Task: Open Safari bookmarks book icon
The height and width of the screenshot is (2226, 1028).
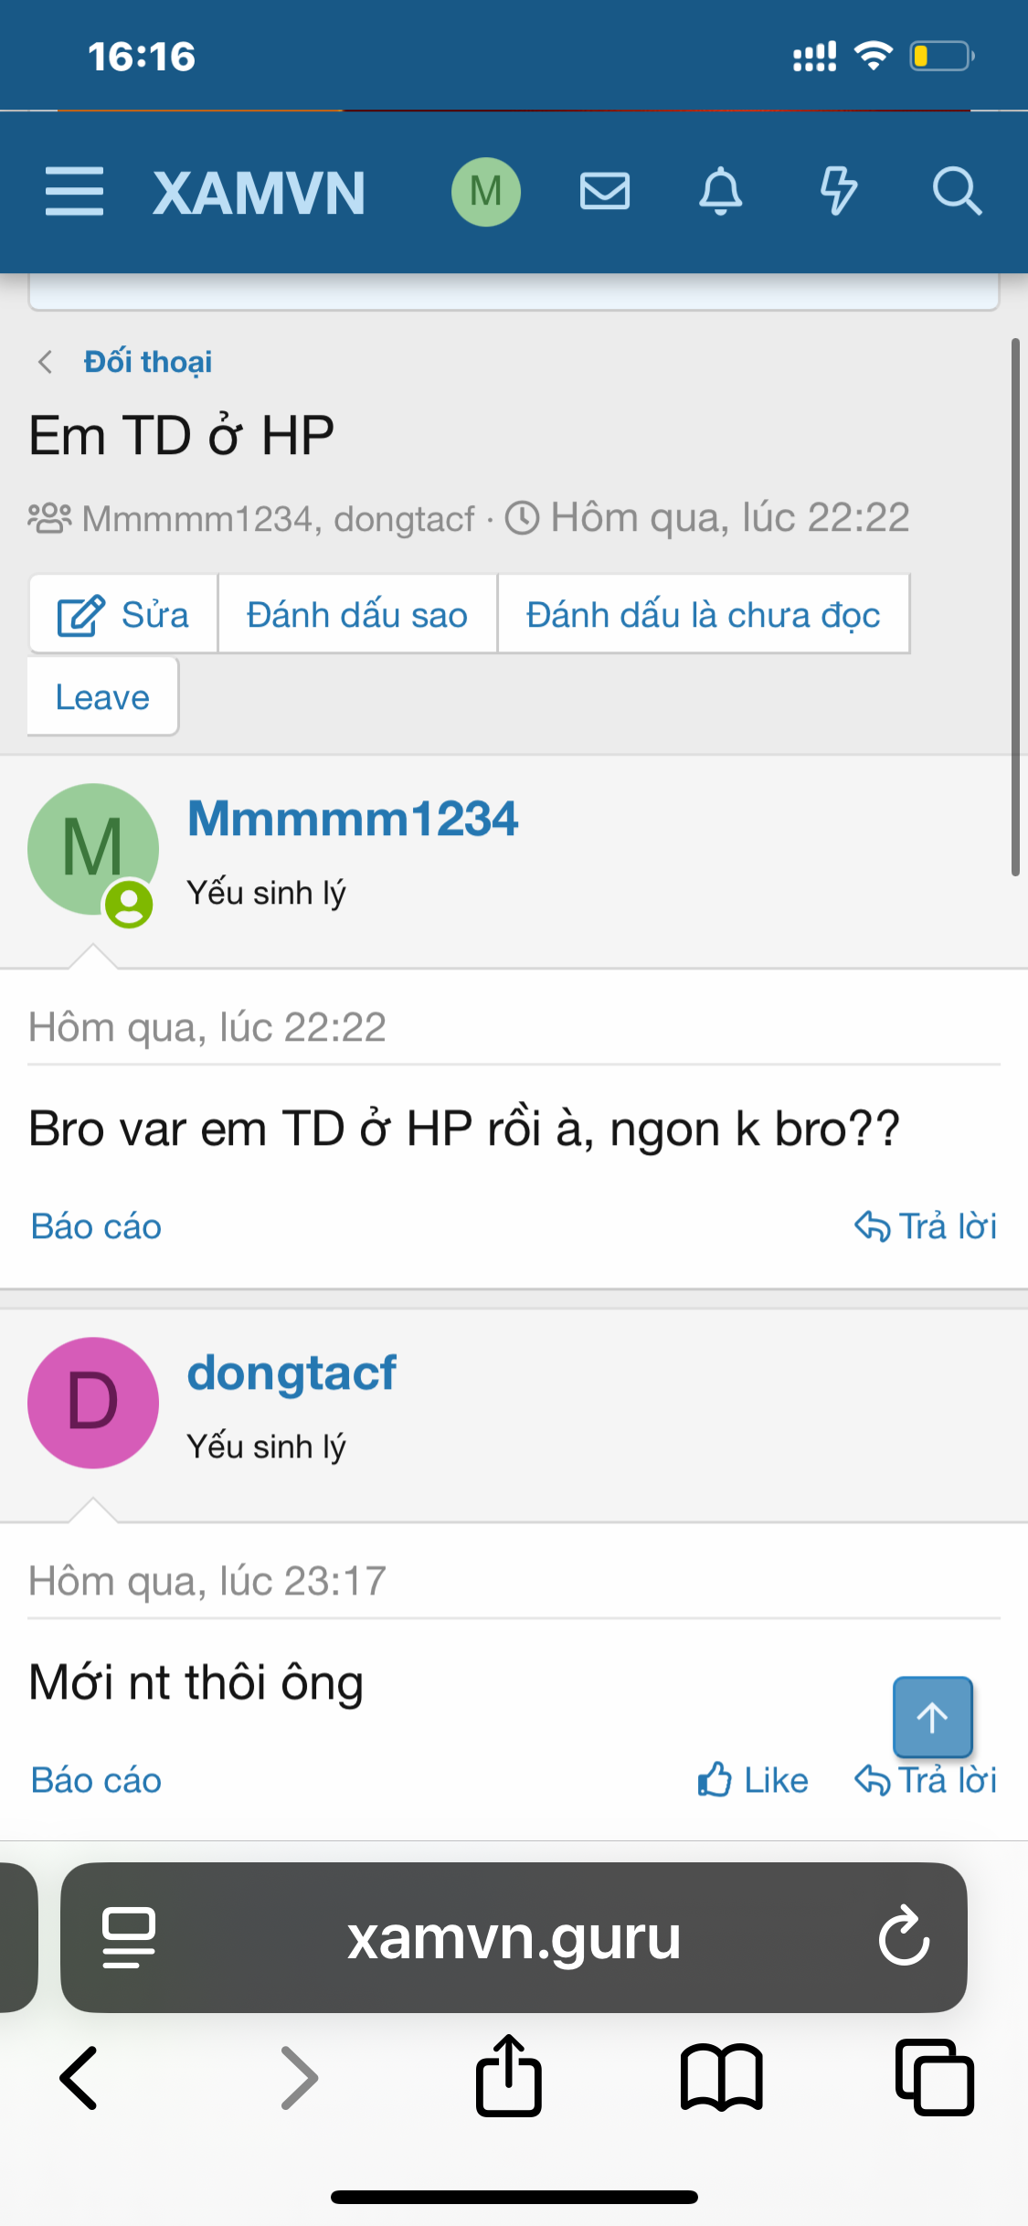Action: 721,2078
